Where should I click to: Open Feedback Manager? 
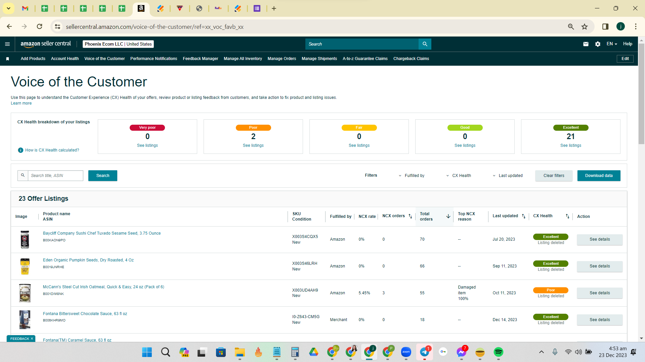201,59
